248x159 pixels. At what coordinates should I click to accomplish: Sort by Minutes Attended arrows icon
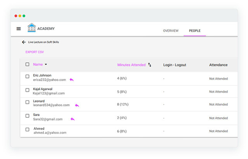(x=150, y=65)
